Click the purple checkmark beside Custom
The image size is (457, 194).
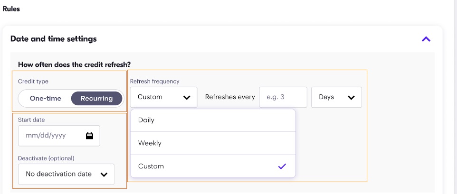click(282, 166)
